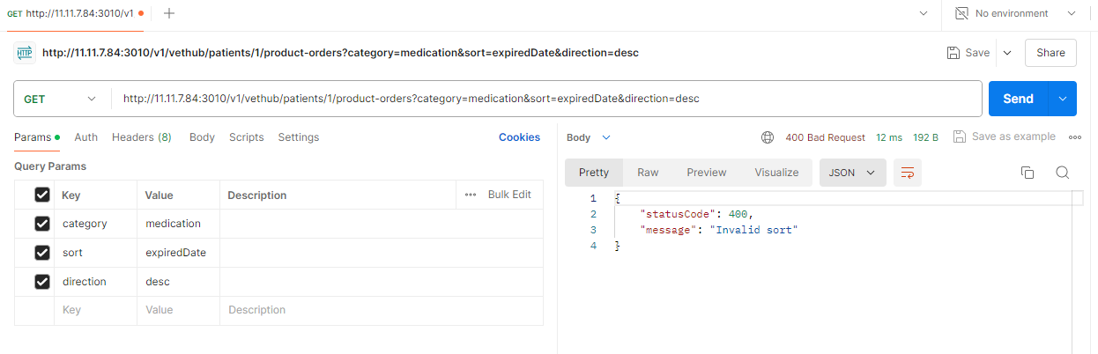The width and height of the screenshot is (1098, 354).
Task: Click the HTTP request type icon
Action: pos(25,53)
